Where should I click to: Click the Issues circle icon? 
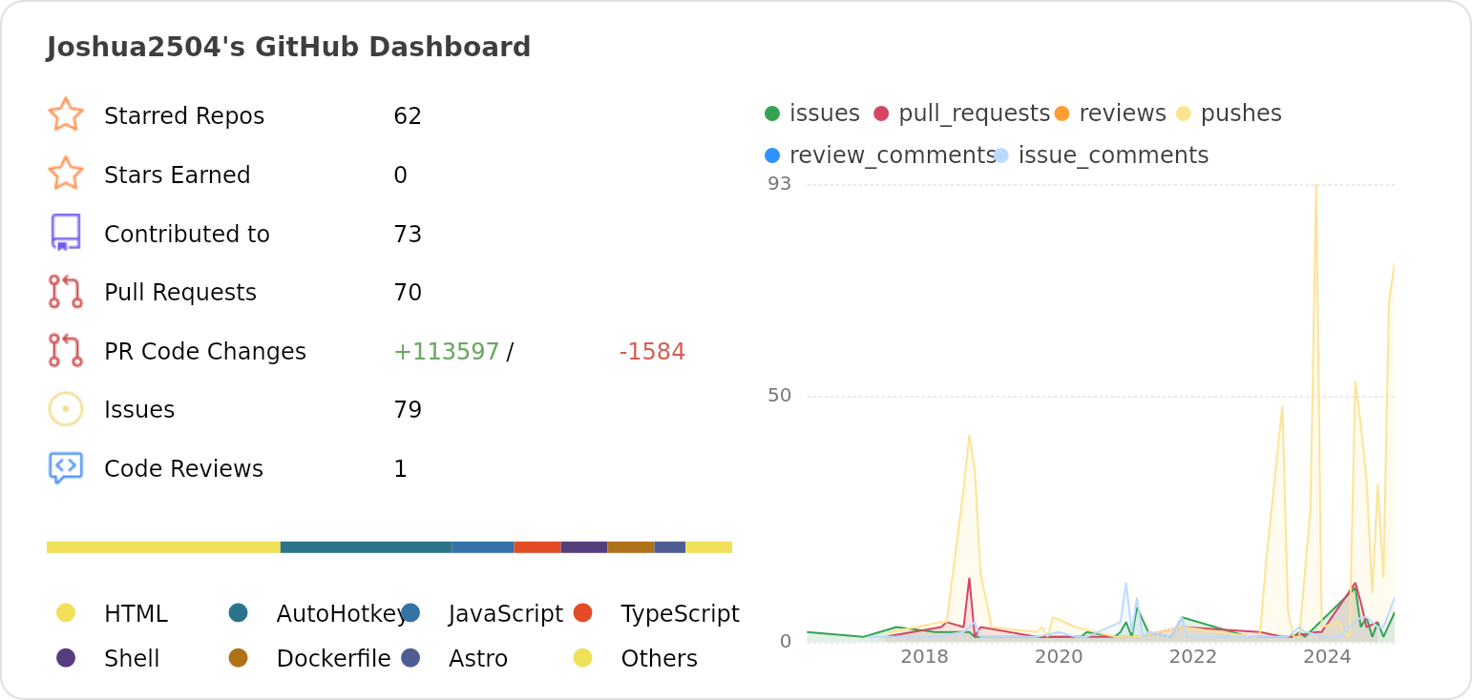click(x=66, y=409)
